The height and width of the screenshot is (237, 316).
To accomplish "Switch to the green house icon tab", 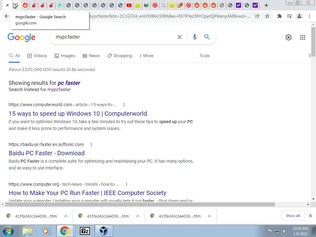I will (60, 6).
